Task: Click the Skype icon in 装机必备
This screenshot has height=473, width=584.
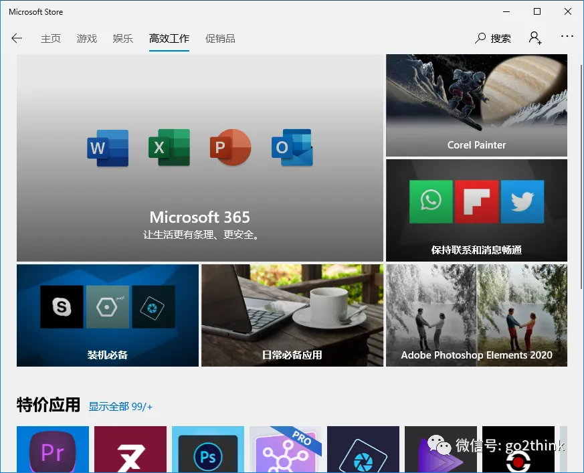Action: pyautogui.click(x=62, y=307)
